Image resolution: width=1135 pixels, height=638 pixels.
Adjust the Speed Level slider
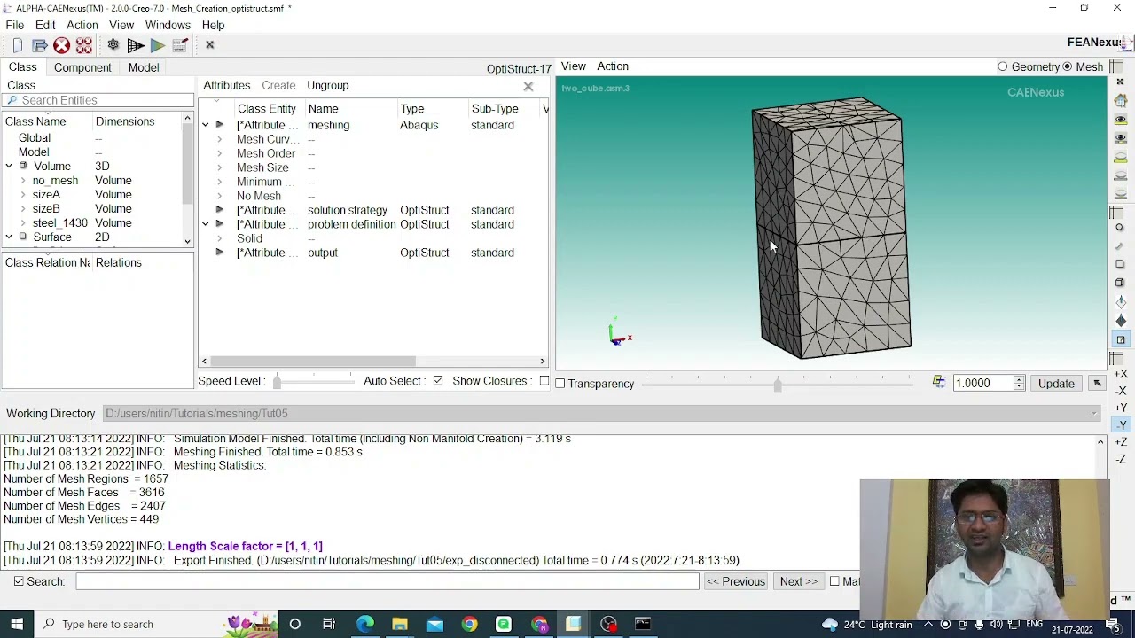tap(278, 381)
